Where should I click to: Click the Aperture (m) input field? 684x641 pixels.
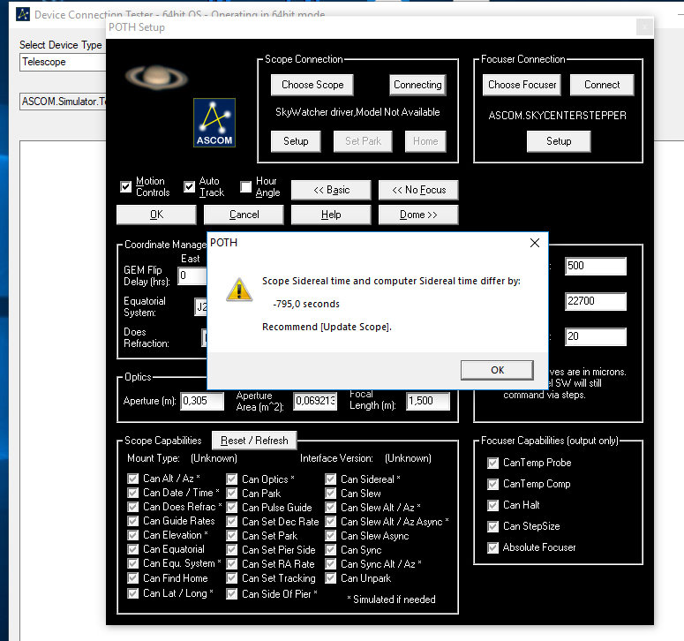point(202,401)
